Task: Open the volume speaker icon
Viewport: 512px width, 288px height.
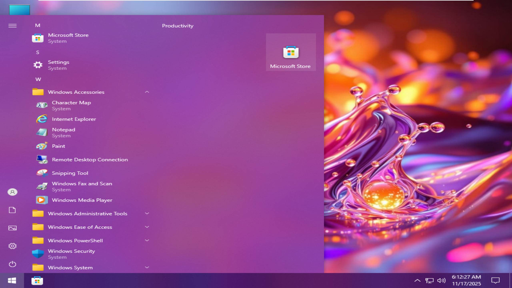Action: click(x=442, y=280)
